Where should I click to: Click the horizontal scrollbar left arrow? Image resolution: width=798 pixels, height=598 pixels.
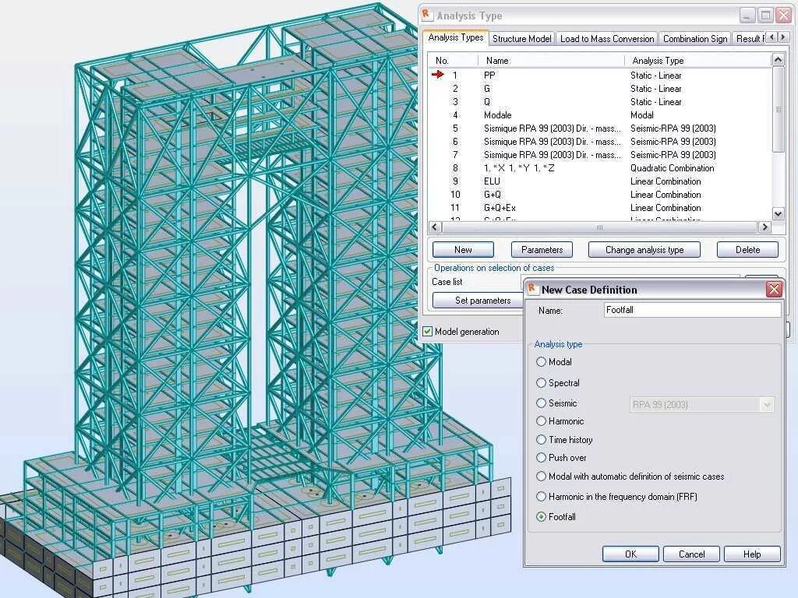434,227
